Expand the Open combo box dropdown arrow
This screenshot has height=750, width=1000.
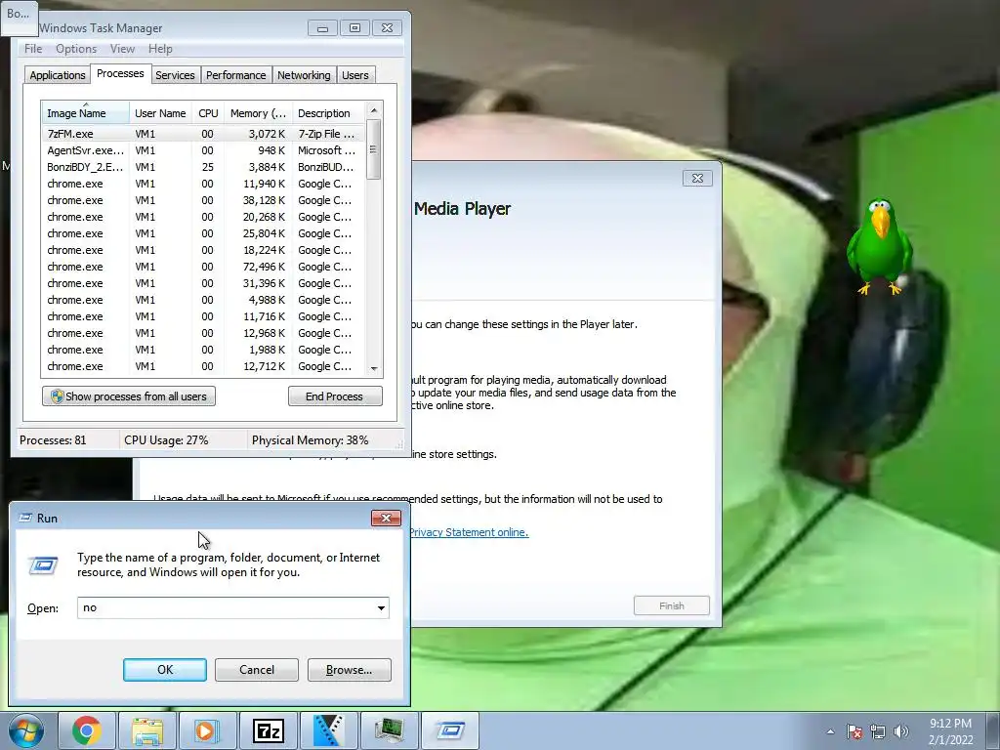[x=381, y=607]
